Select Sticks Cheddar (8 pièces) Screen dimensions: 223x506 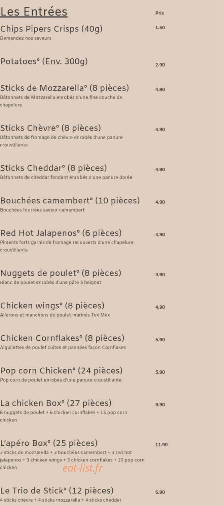pyautogui.click(x=53, y=168)
